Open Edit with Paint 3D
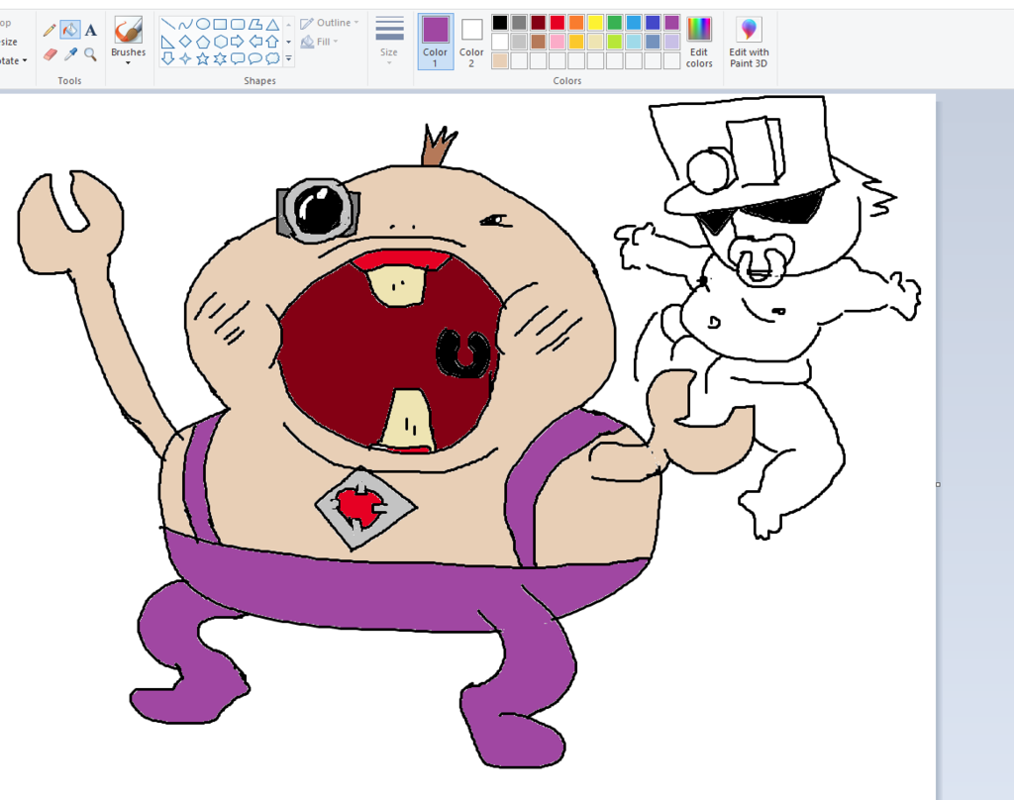The height and width of the screenshot is (800, 1014). (749, 42)
